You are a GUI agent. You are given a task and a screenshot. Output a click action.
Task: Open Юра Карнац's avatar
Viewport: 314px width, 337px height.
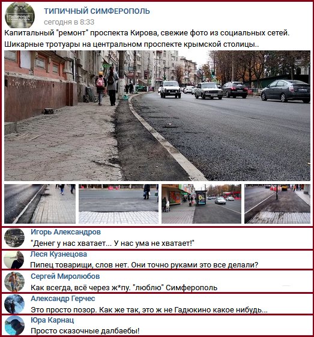tap(14, 326)
